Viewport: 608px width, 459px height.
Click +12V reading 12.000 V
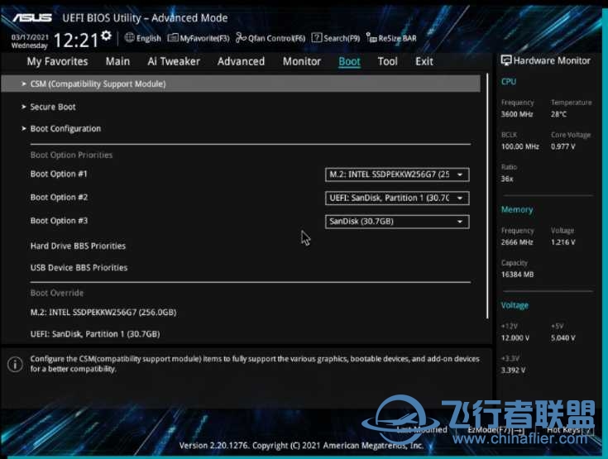pos(515,338)
